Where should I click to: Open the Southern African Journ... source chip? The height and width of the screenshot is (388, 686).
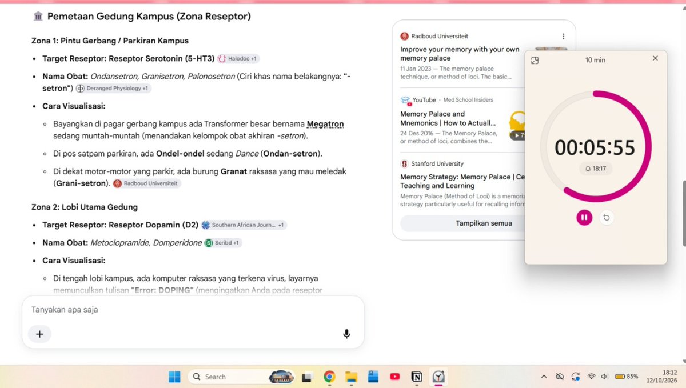coord(244,225)
